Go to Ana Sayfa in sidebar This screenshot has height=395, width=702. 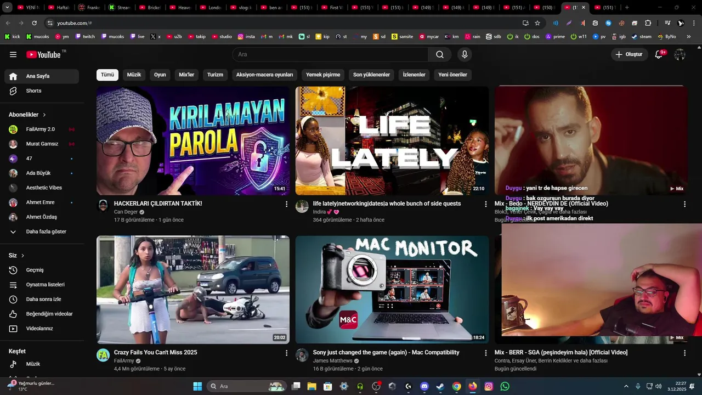(42, 76)
